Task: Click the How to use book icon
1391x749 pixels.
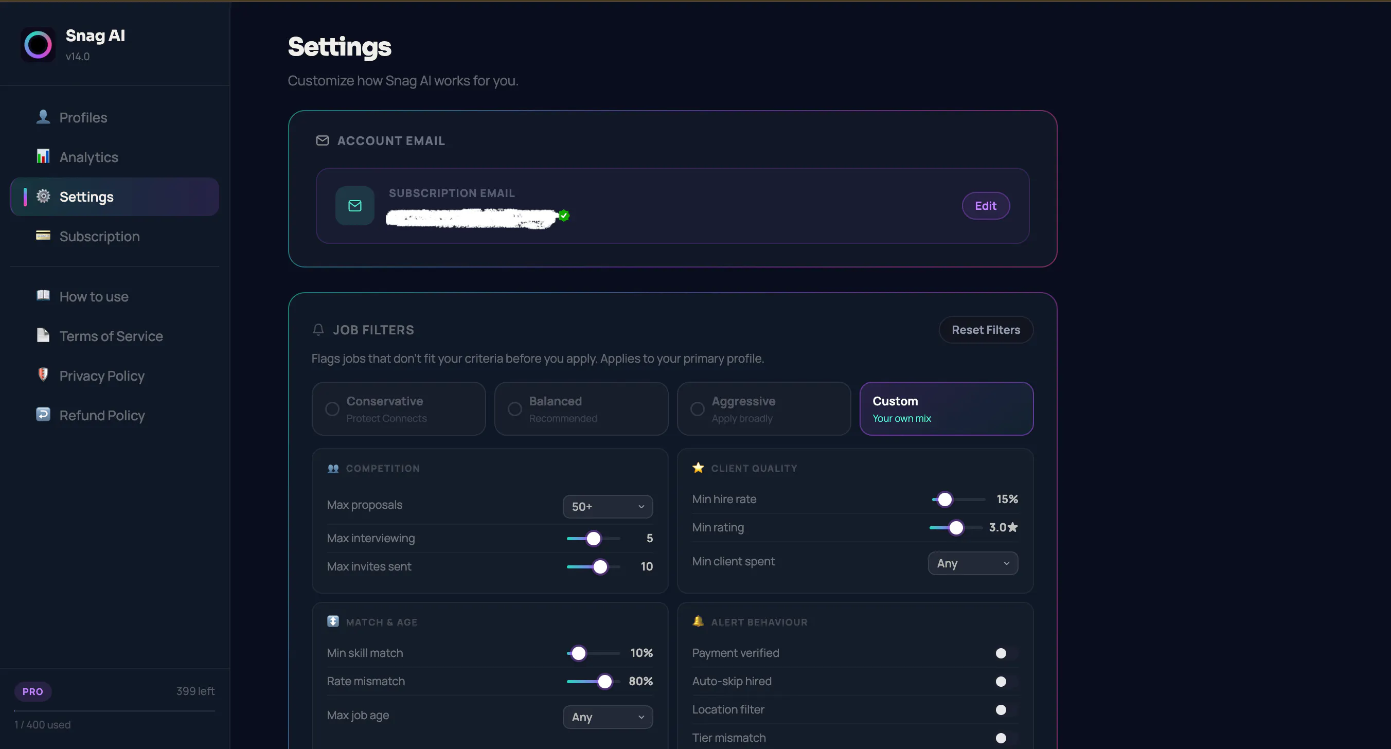Action: point(43,296)
